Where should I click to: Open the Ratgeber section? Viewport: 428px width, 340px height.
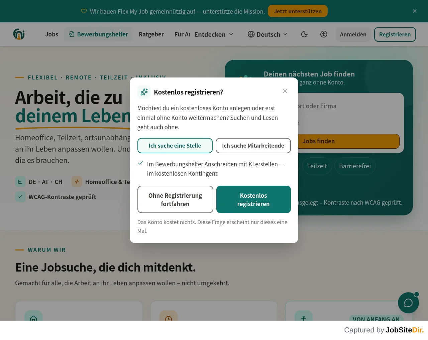pos(151,34)
